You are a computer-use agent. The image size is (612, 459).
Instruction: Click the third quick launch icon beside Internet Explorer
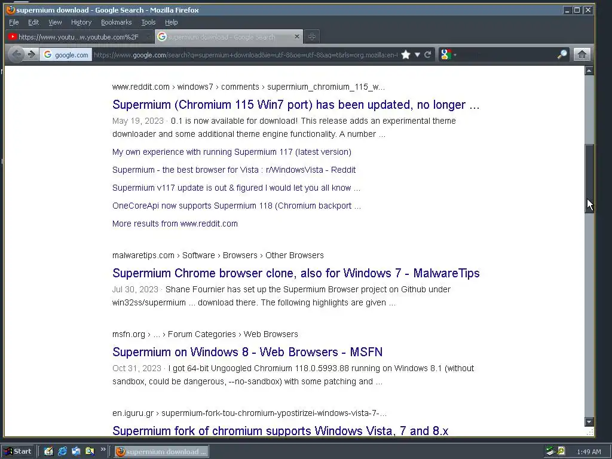76,452
